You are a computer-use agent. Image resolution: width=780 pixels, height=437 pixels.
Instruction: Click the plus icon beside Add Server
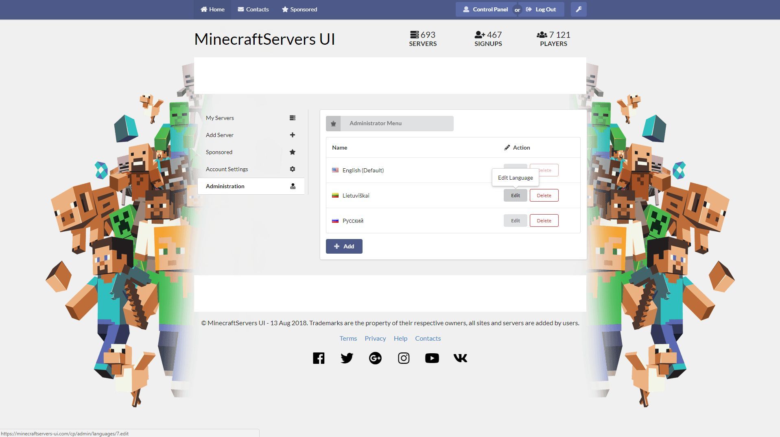click(293, 135)
